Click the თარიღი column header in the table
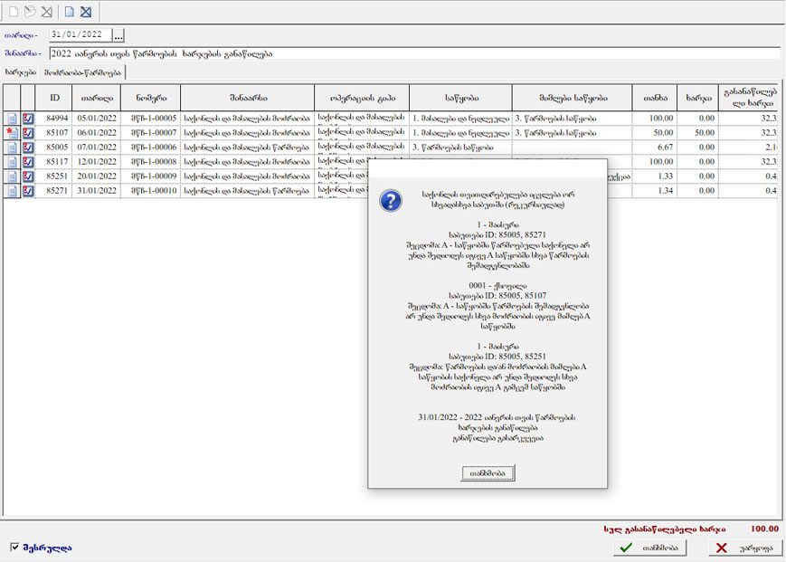 pyautogui.click(x=96, y=99)
